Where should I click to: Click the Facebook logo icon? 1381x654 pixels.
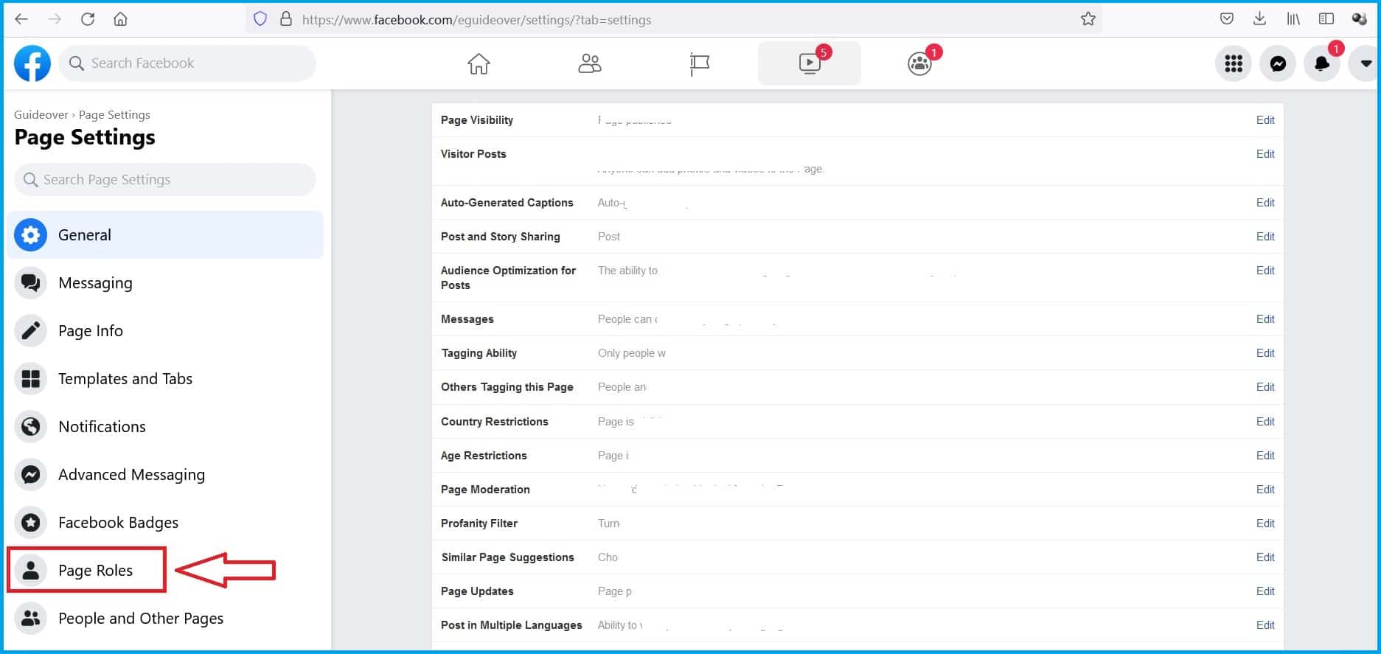pos(32,63)
